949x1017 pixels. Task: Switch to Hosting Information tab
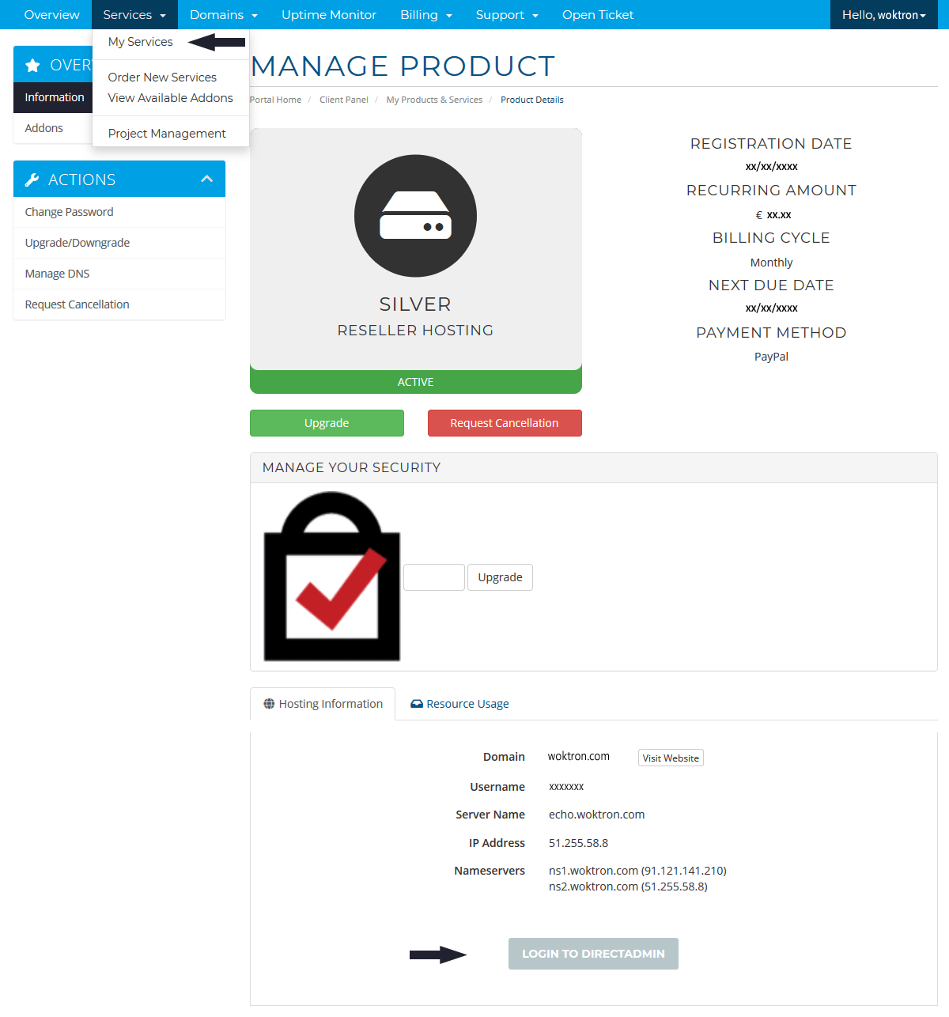click(x=323, y=704)
